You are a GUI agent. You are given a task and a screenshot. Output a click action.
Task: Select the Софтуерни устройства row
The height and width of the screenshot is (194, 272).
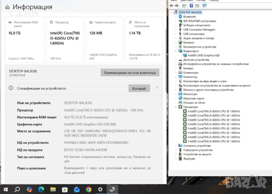click(x=198, y=150)
